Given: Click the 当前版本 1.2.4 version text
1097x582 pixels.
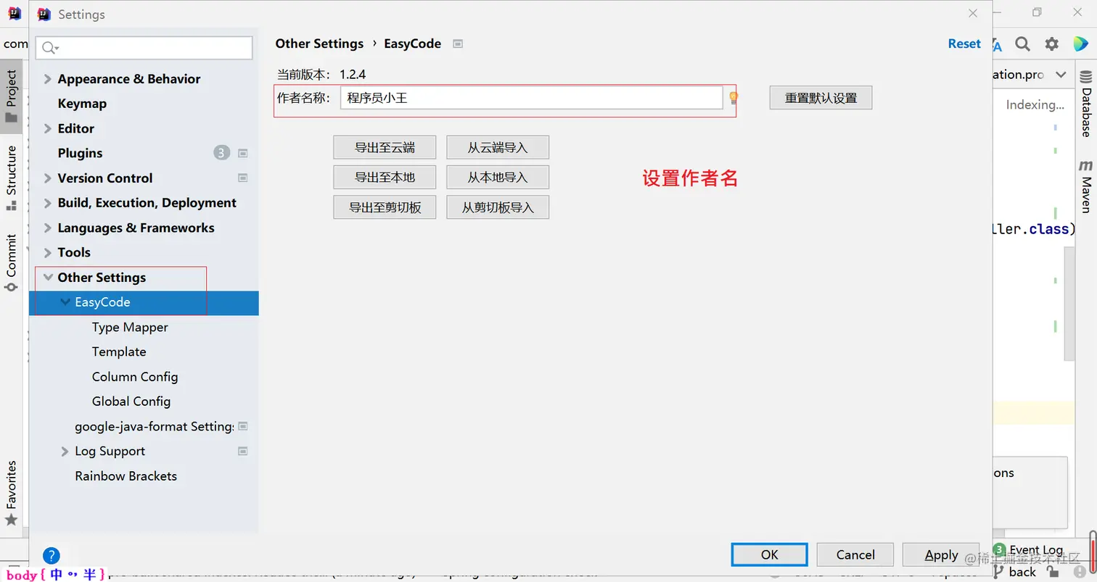Looking at the screenshot, I should [x=321, y=74].
